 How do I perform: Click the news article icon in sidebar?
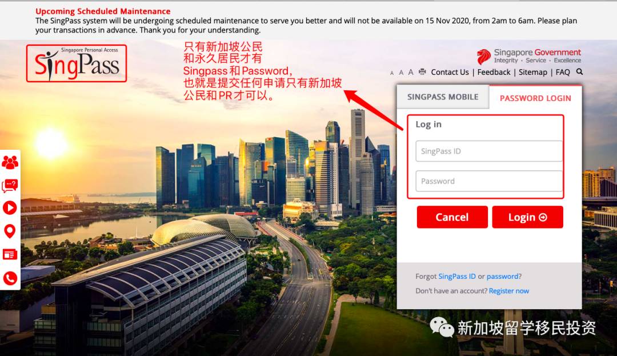pyautogui.click(x=10, y=254)
